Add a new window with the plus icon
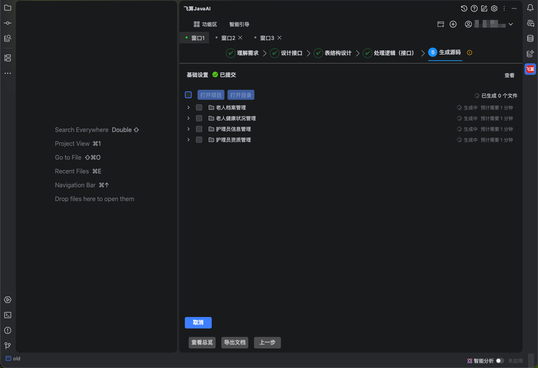The image size is (538, 368). 453,24
